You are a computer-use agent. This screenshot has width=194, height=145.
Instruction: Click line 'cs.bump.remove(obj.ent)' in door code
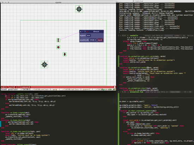pyautogui.click(x=139, y=124)
